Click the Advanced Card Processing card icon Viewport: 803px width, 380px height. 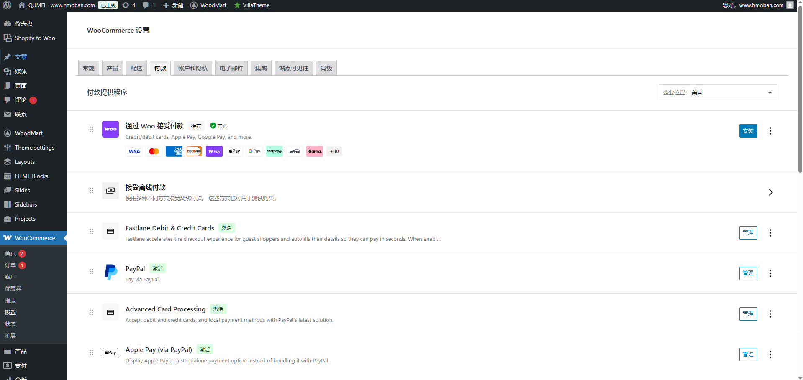pyautogui.click(x=110, y=312)
